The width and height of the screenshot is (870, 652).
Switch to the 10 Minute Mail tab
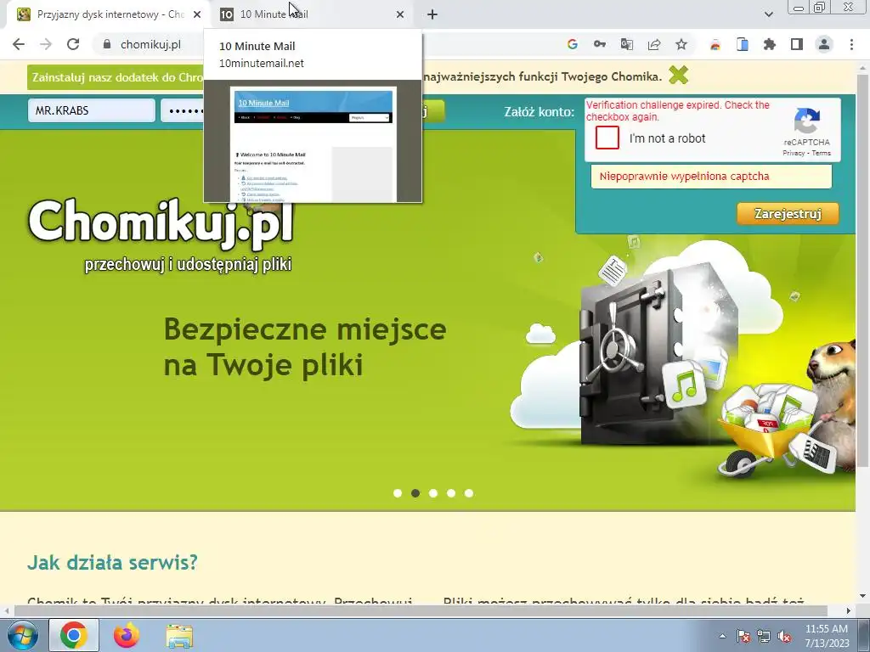[x=311, y=14]
